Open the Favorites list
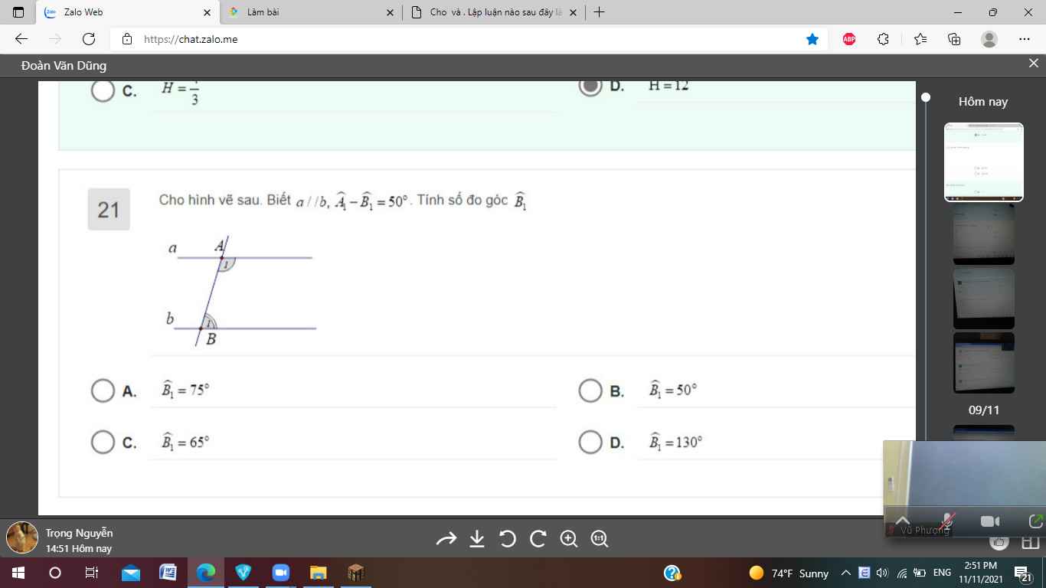Image resolution: width=1046 pixels, height=588 pixels. (920, 39)
